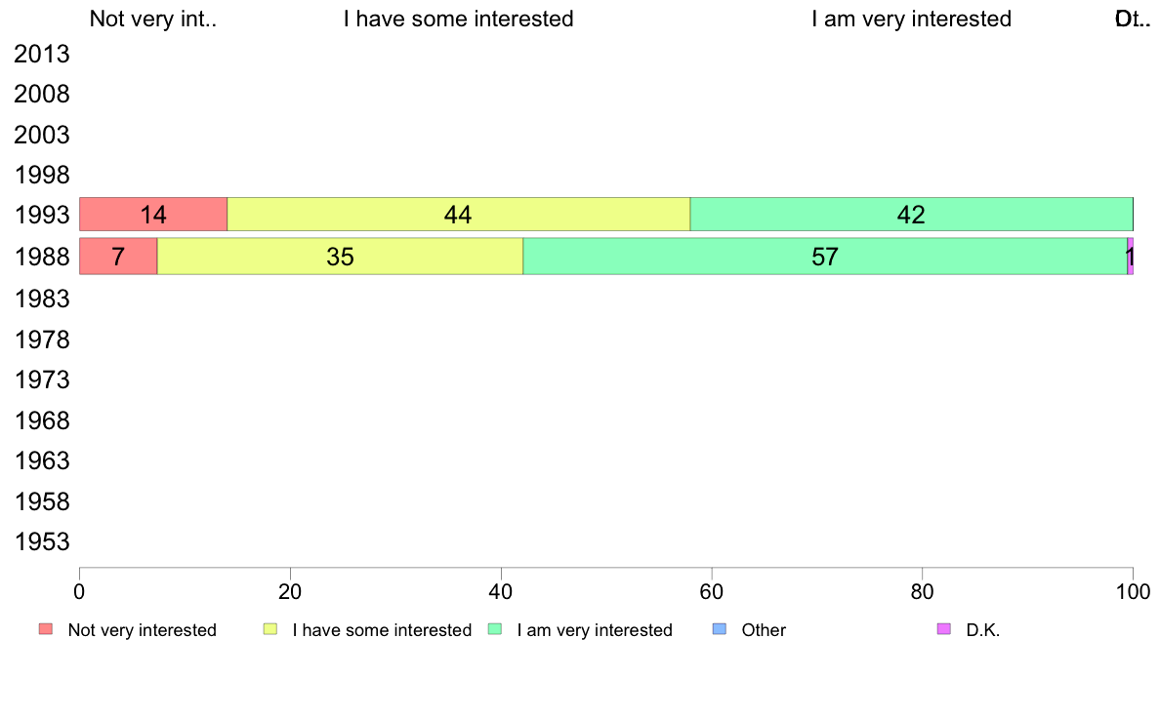Select the 1988 red segment labeled 7
The height and width of the screenshot is (718, 1160).
(118, 257)
